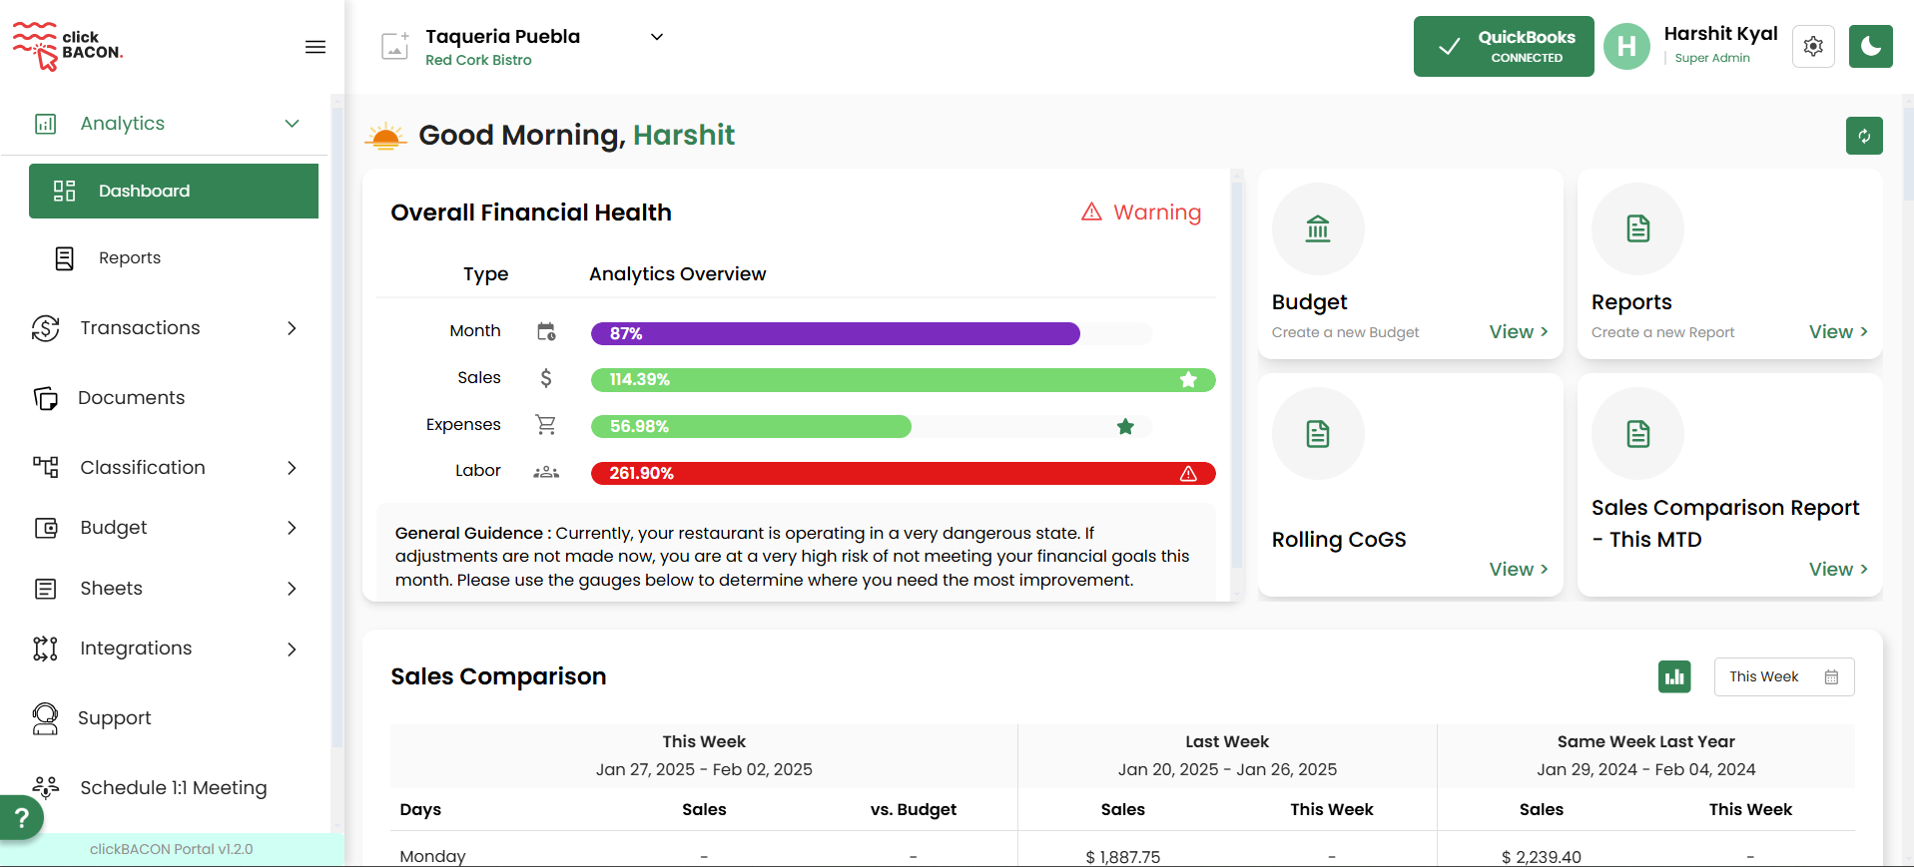Open the Taqueria Puebla restaurant dropdown
This screenshot has height=867, width=1914.
(656, 37)
